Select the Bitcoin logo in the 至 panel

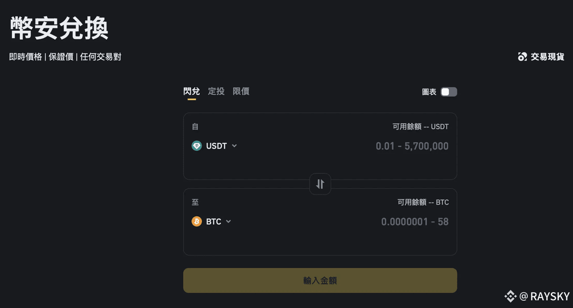click(x=196, y=221)
